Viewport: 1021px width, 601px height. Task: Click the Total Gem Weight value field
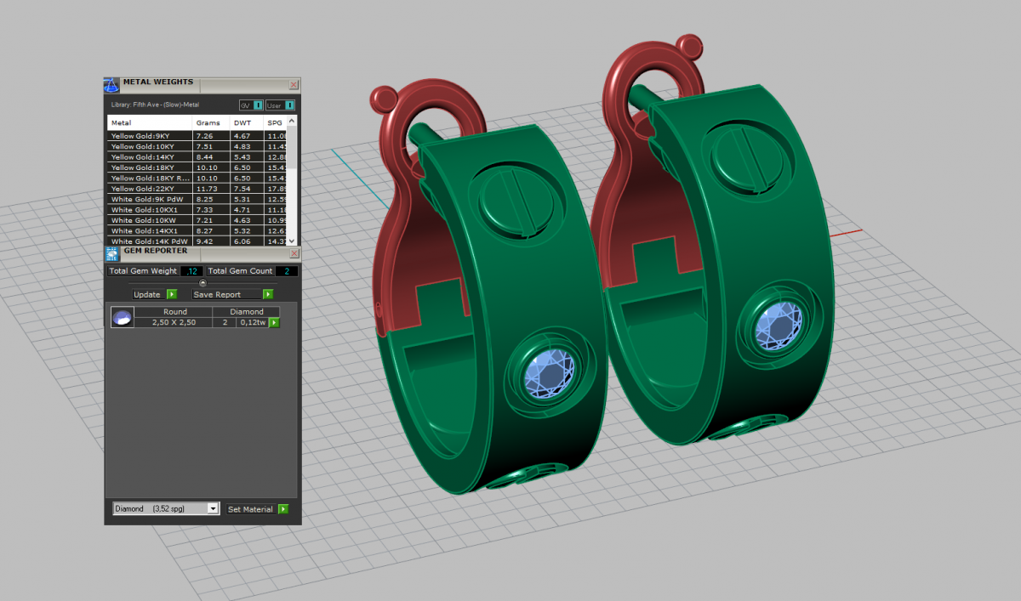(x=191, y=271)
